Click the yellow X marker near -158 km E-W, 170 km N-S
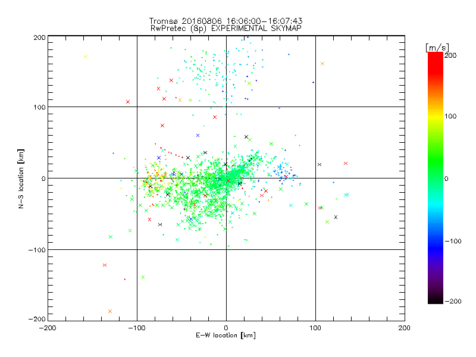 click(86, 57)
